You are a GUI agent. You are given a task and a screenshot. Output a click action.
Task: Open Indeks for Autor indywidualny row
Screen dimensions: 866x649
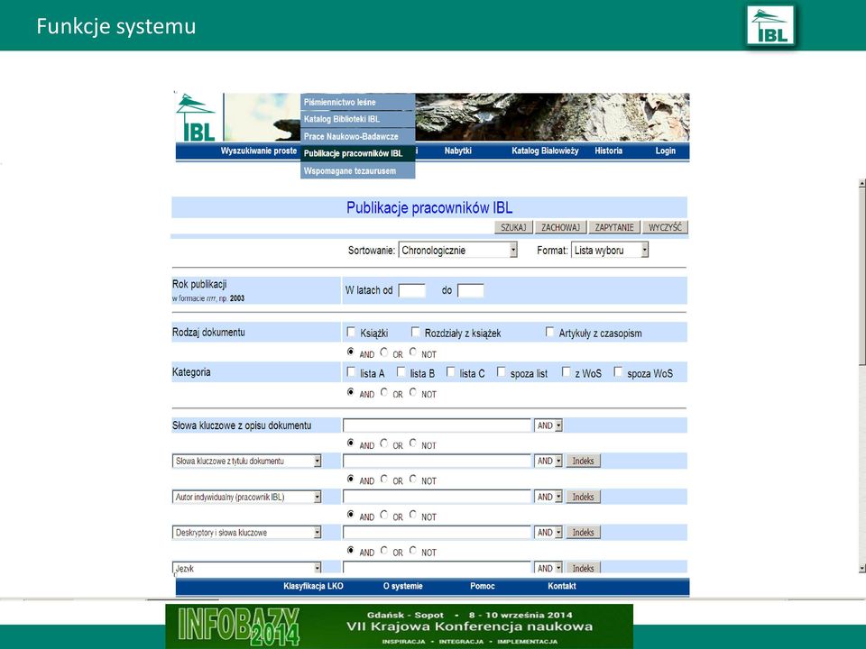point(584,497)
